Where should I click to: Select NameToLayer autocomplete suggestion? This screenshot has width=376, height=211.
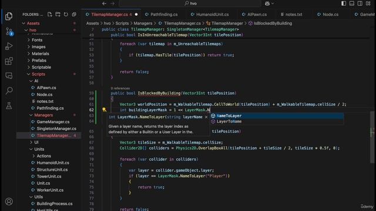click(277, 116)
